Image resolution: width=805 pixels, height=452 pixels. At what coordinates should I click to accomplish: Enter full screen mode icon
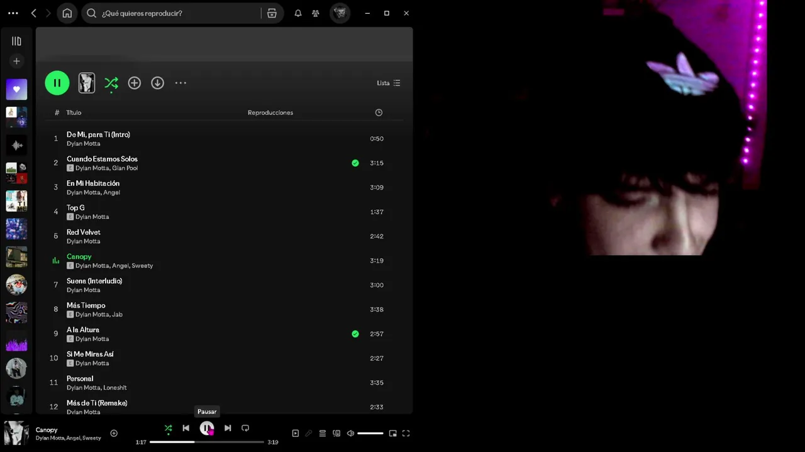point(406,433)
